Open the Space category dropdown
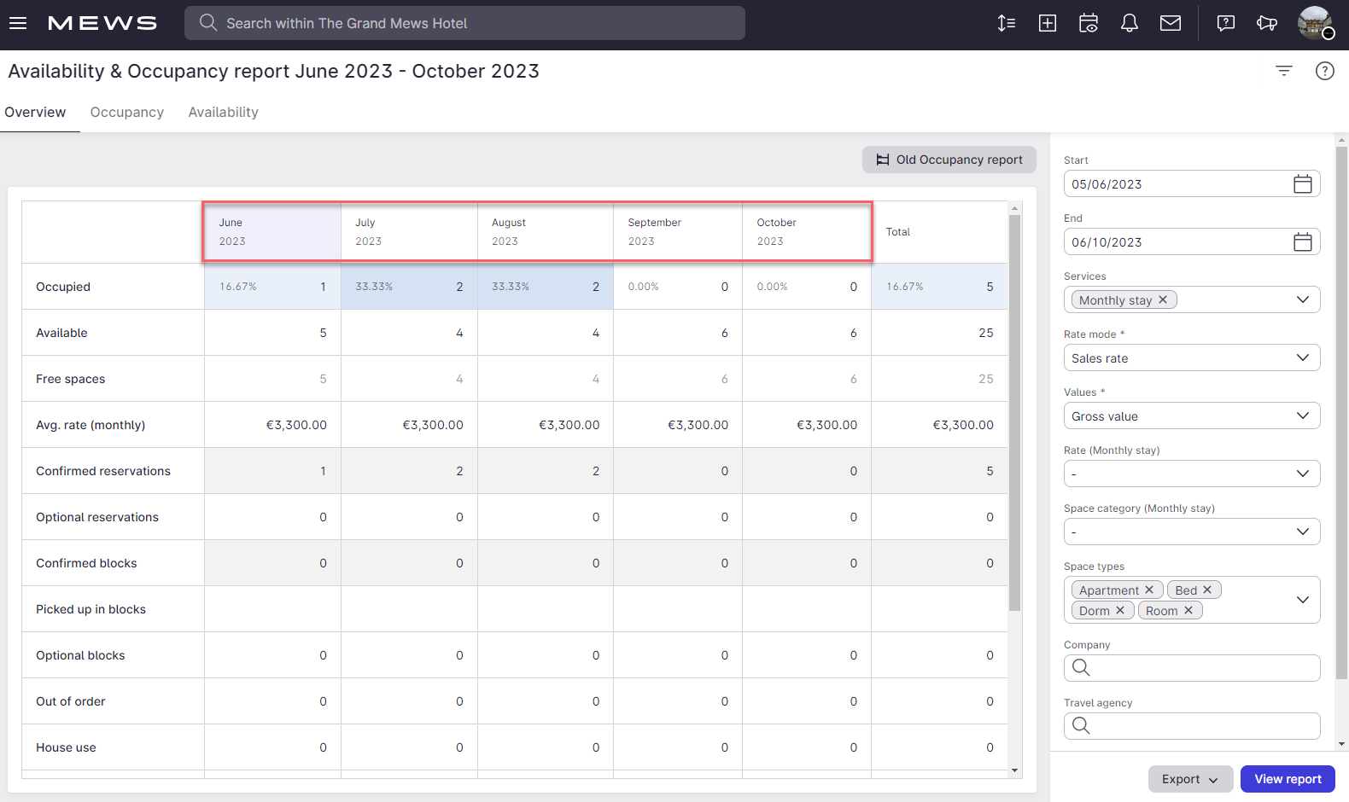The width and height of the screenshot is (1349, 802). (1191, 532)
